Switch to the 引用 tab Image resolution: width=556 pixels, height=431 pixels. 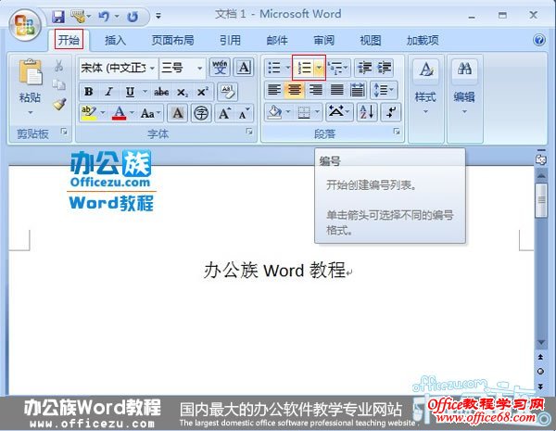coord(230,40)
